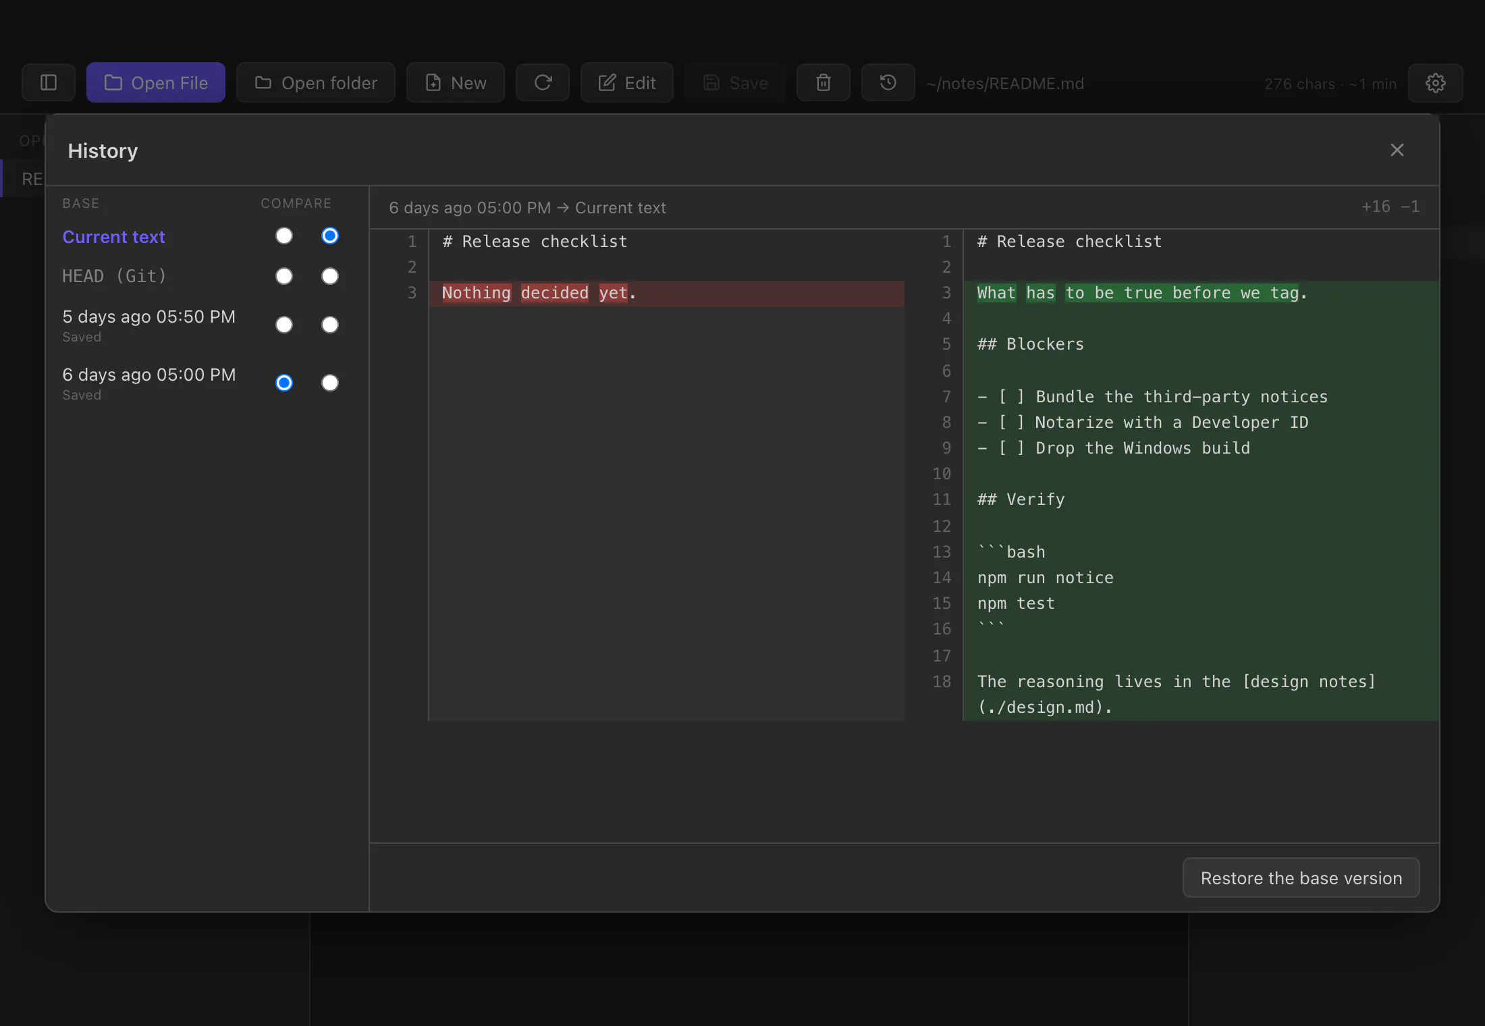The image size is (1485, 1026).
Task: Set 6 days ago version as base
Action: pyautogui.click(x=284, y=383)
